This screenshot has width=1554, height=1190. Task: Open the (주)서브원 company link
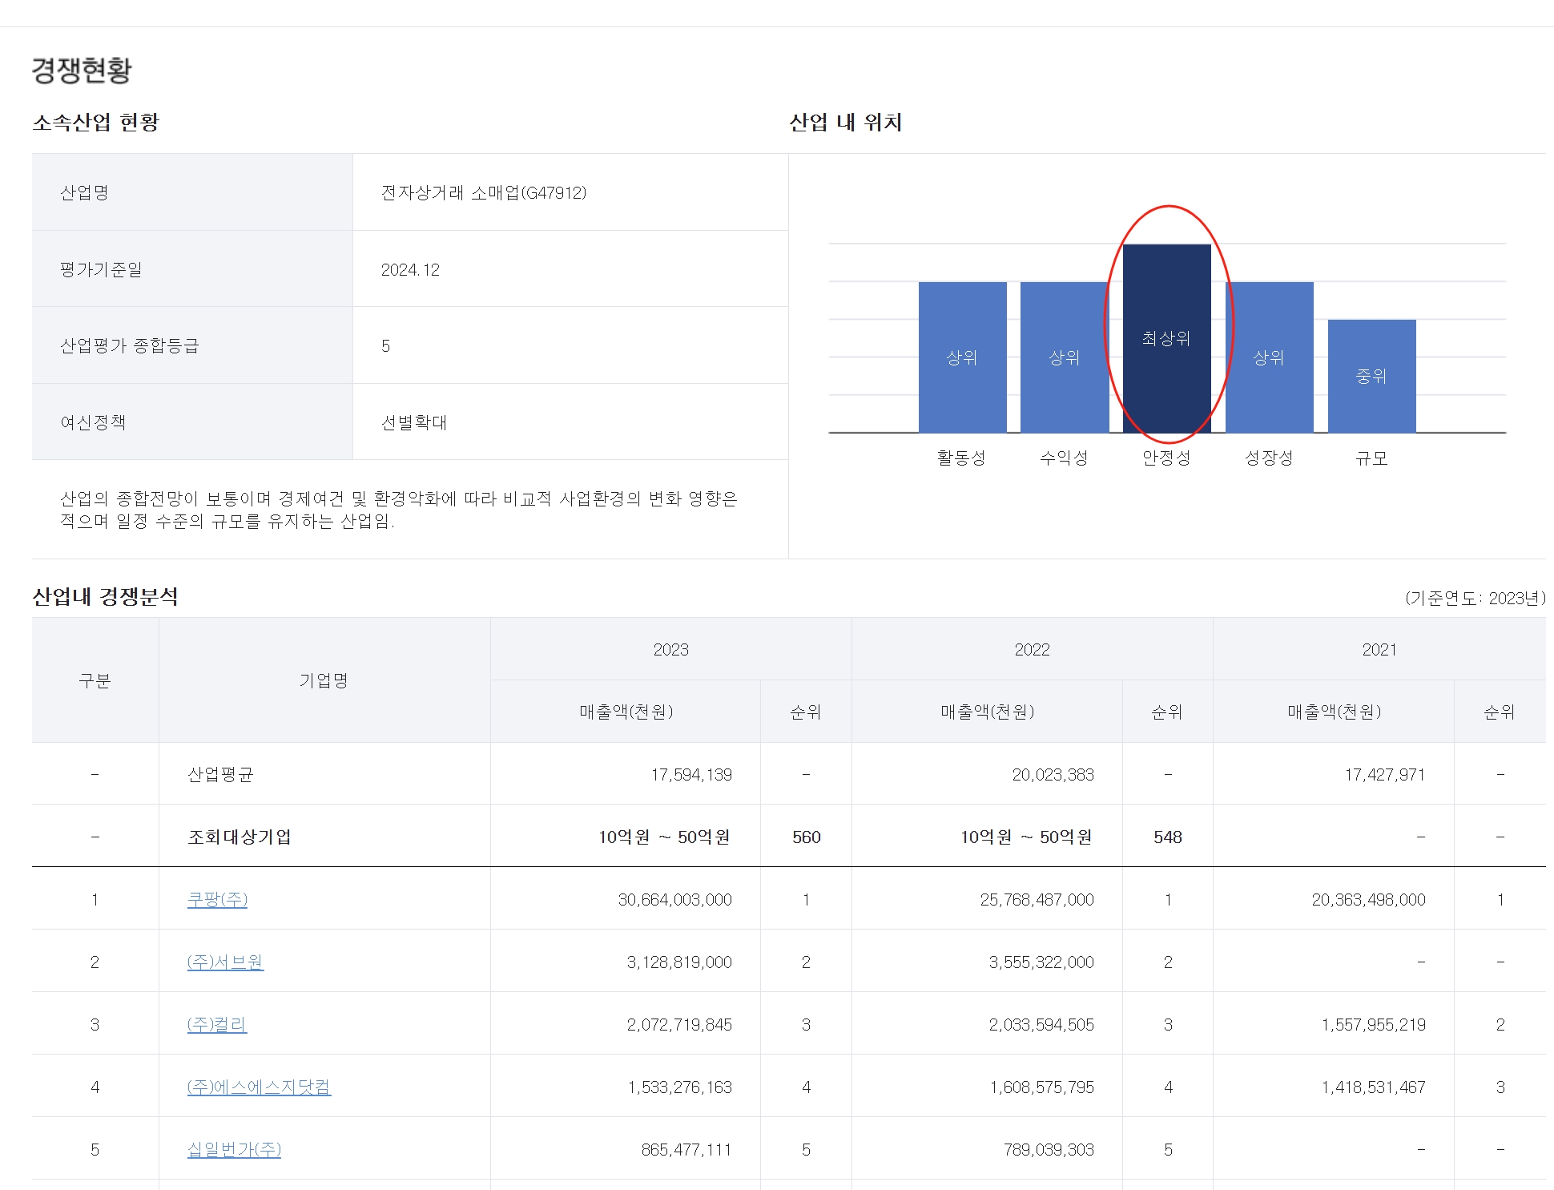tap(225, 962)
